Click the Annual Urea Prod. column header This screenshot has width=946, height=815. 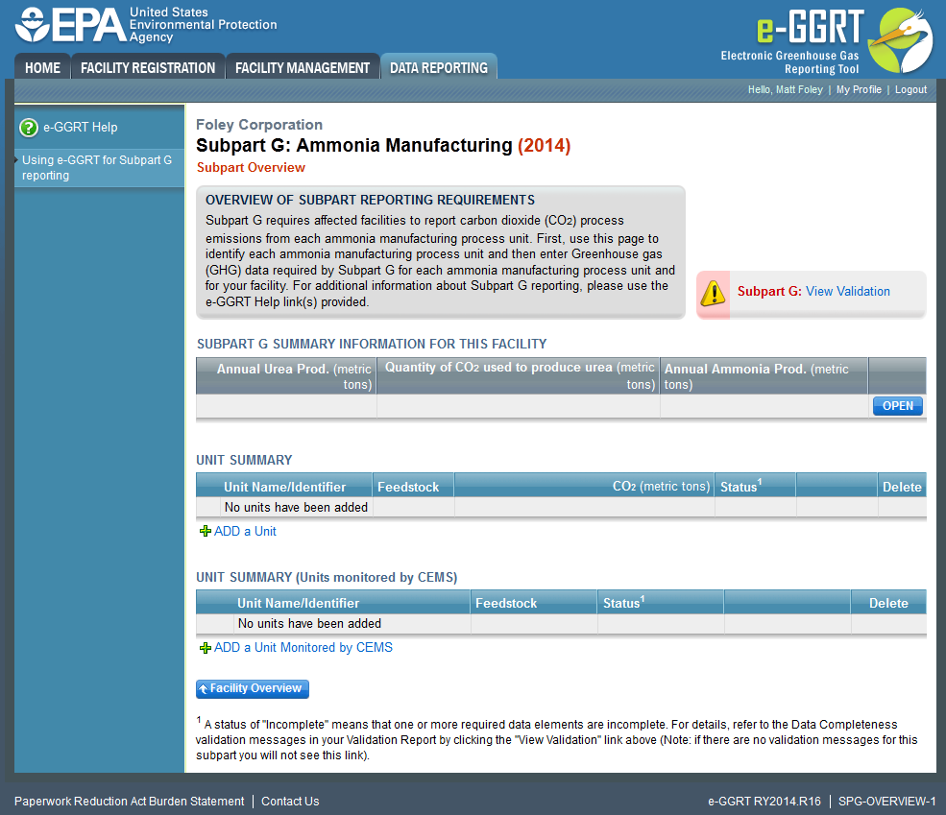point(286,376)
